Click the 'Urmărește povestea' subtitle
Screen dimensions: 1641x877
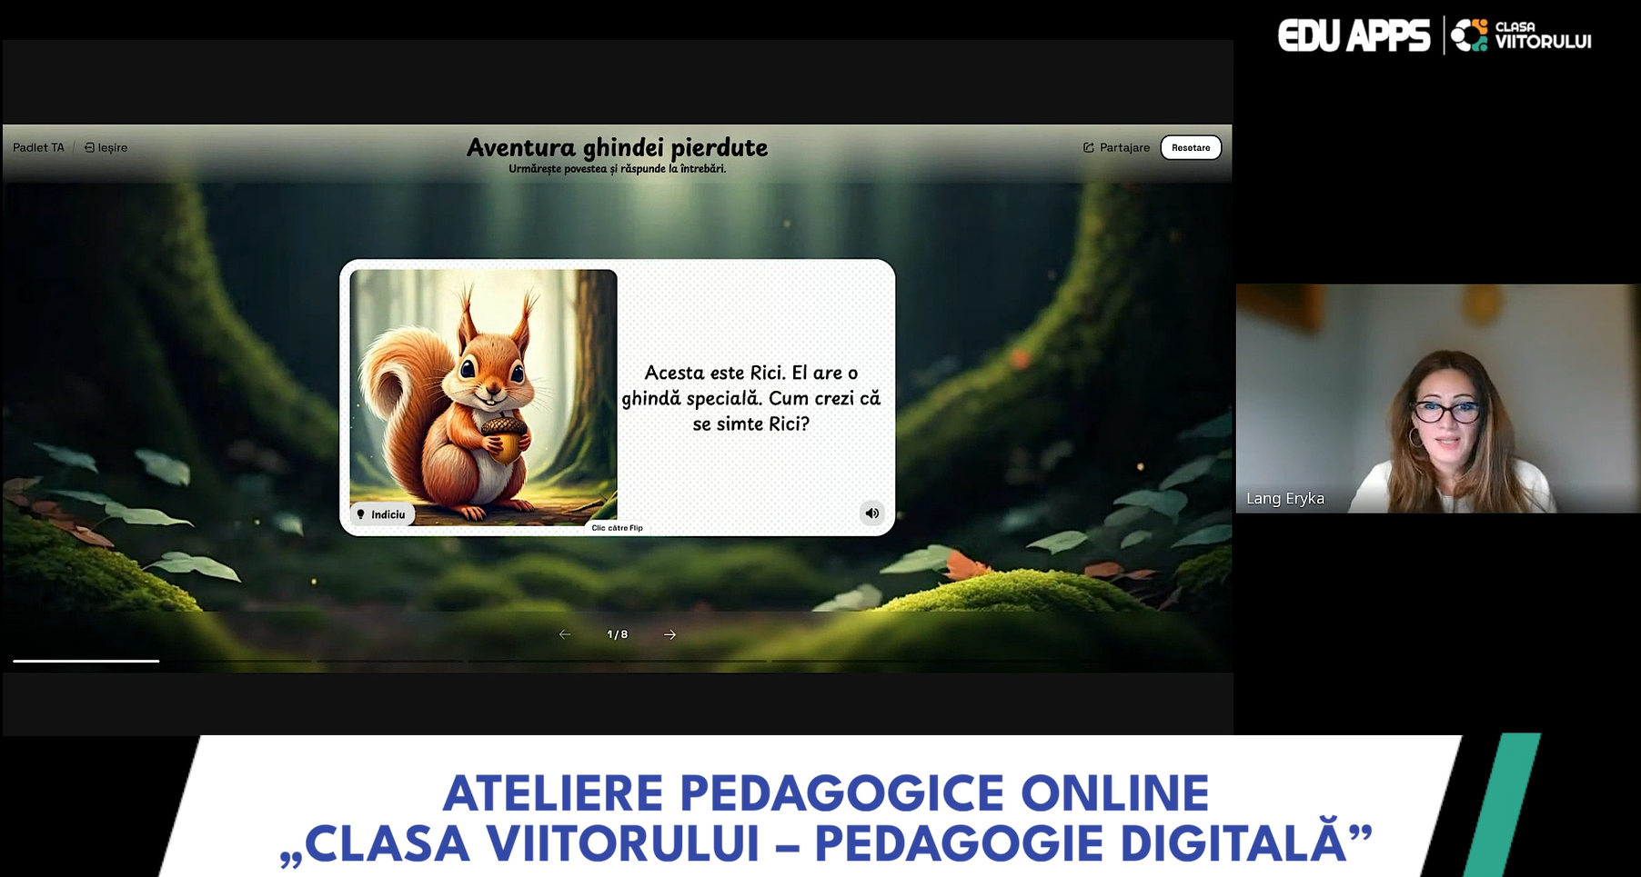[x=617, y=169]
